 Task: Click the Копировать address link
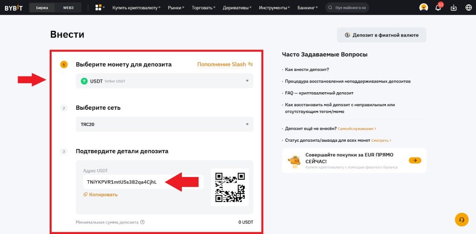click(x=100, y=195)
